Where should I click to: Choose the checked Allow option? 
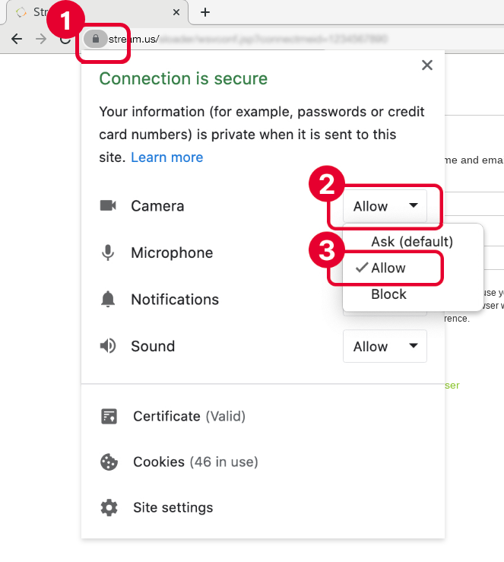388,268
